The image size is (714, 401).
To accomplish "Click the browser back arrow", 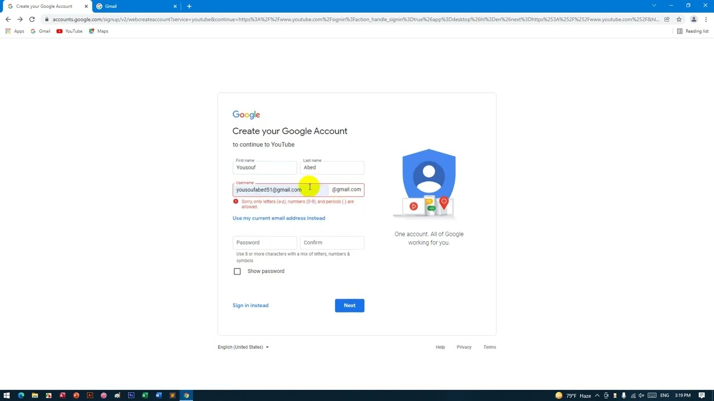I will (x=8, y=19).
